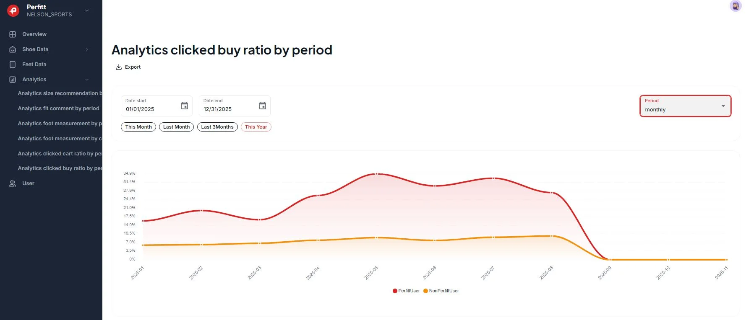Click the Overview grid icon
Image resolution: width=746 pixels, height=320 pixels.
13,34
